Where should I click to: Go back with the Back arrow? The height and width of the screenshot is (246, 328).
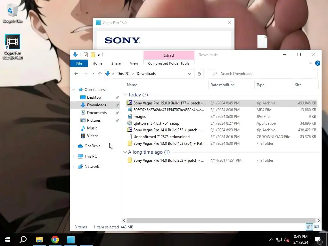(76, 74)
